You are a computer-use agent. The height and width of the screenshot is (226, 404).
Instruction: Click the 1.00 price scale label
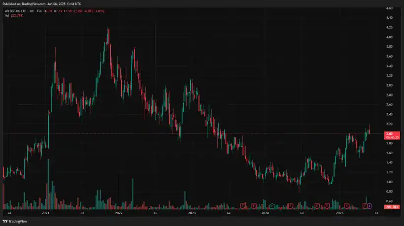point(389,182)
